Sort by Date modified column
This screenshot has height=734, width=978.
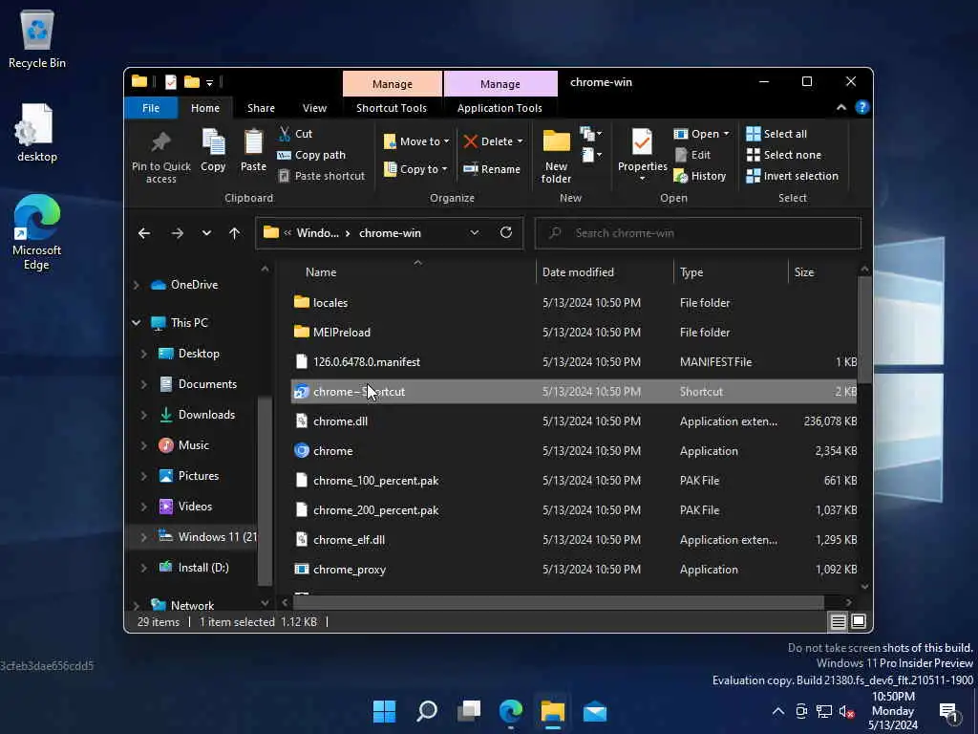click(x=605, y=272)
